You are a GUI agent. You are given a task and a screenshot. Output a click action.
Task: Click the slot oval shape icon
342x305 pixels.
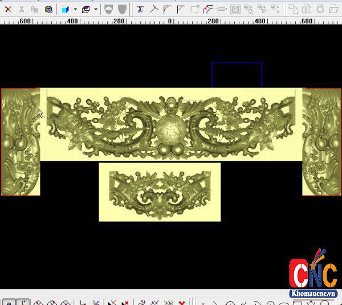click(x=222, y=9)
